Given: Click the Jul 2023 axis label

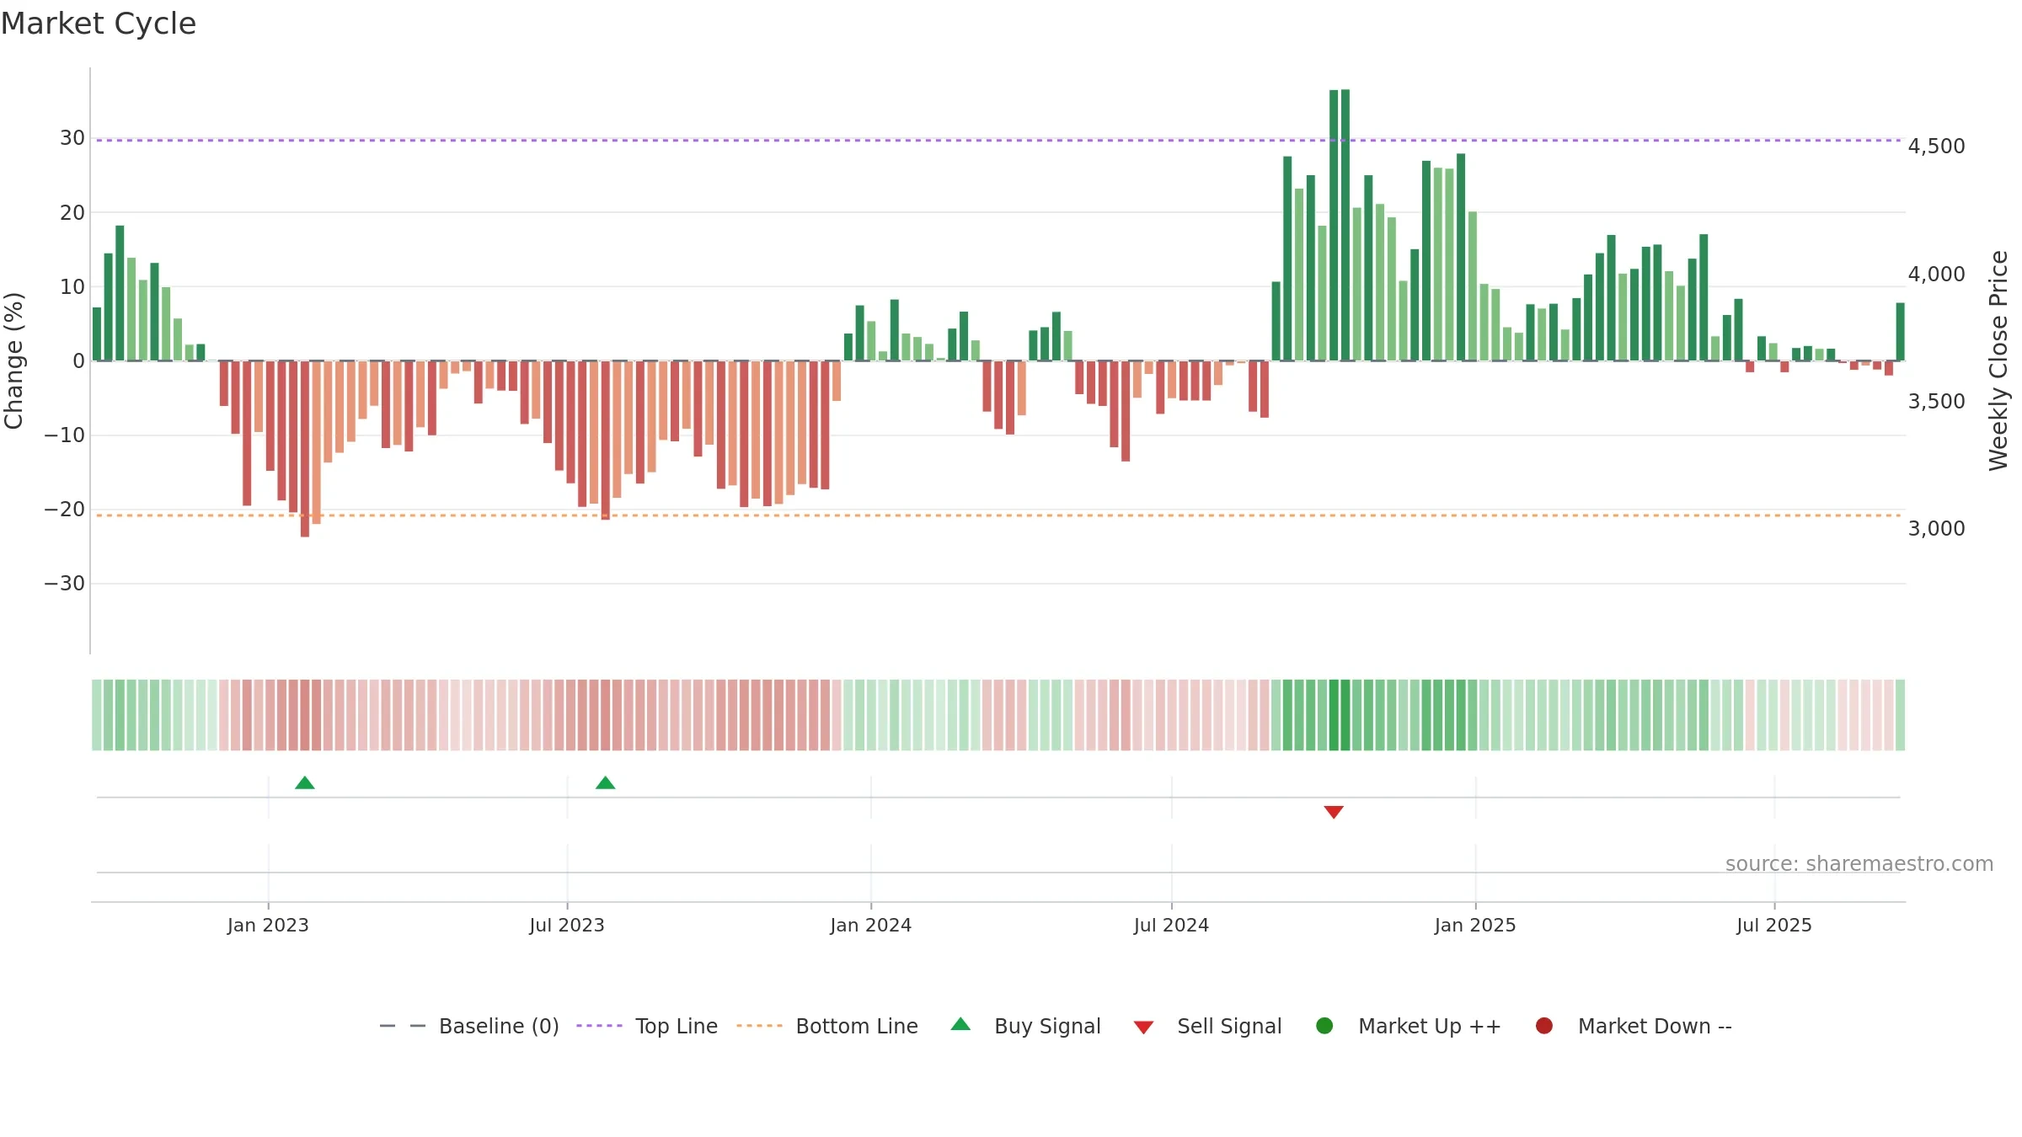Looking at the screenshot, I should (567, 926).
